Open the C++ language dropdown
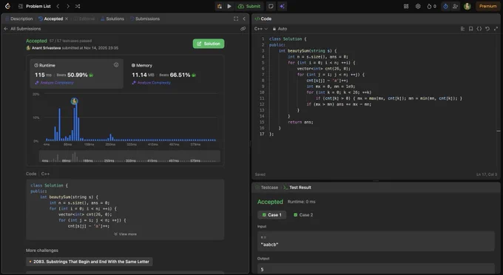The width and height of the screenshot is (503, 275). click(x=261, y=29)
